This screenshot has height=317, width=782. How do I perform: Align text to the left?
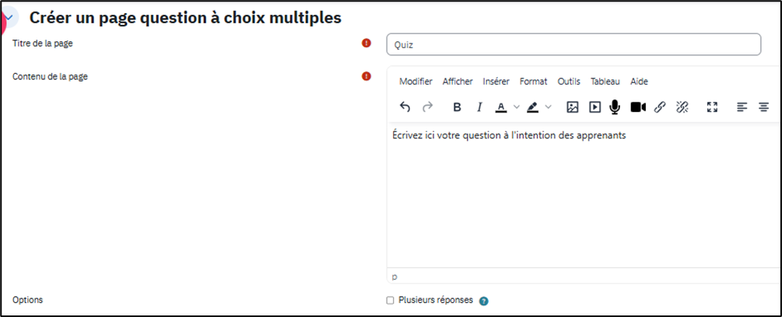742,107
